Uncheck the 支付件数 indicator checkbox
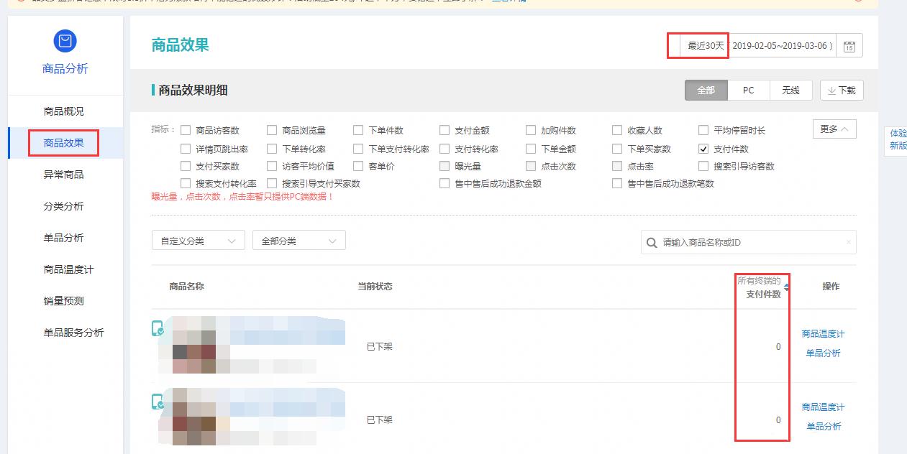Viewport: 907px width, 454px height. coord(703,149)
